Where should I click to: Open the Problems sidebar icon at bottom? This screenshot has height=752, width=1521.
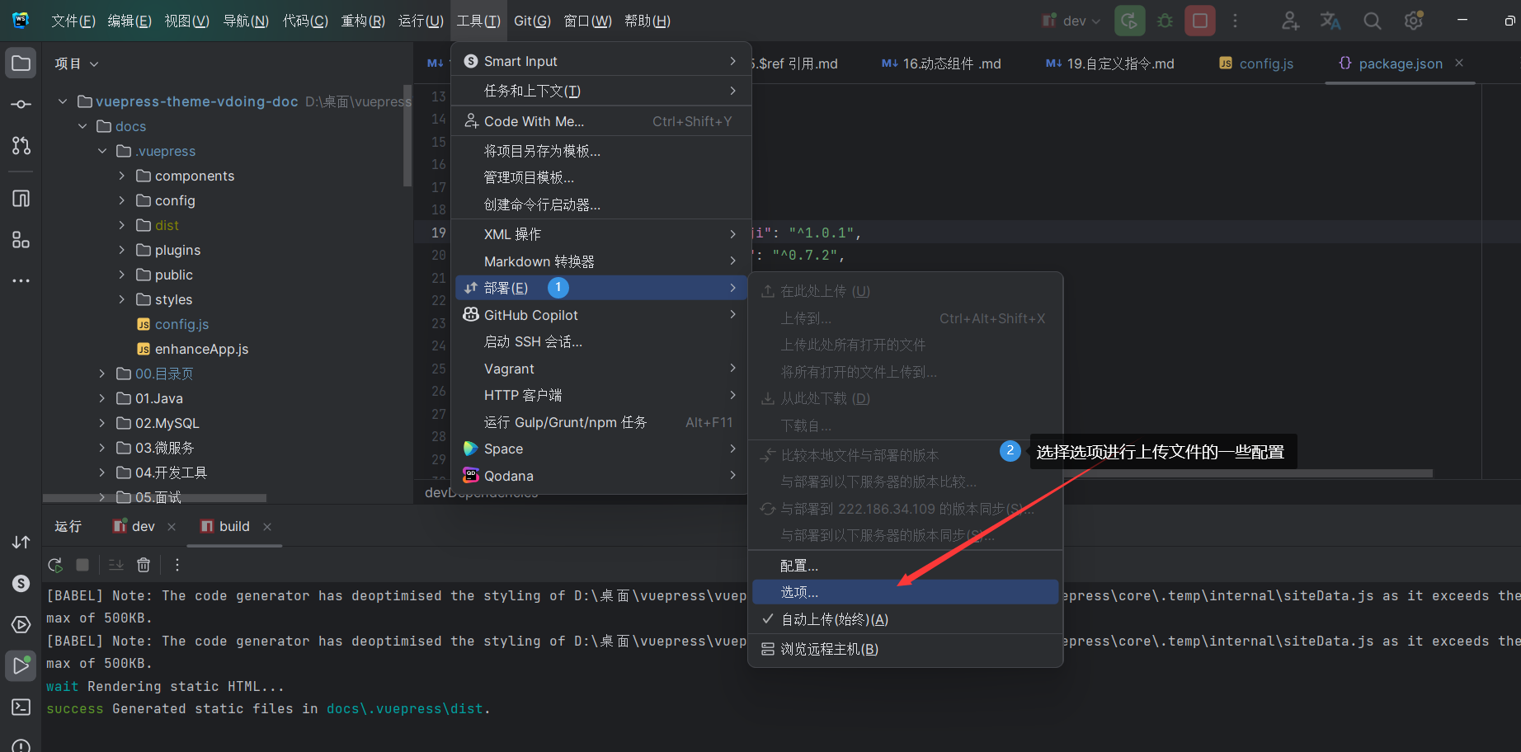(21, 745)
